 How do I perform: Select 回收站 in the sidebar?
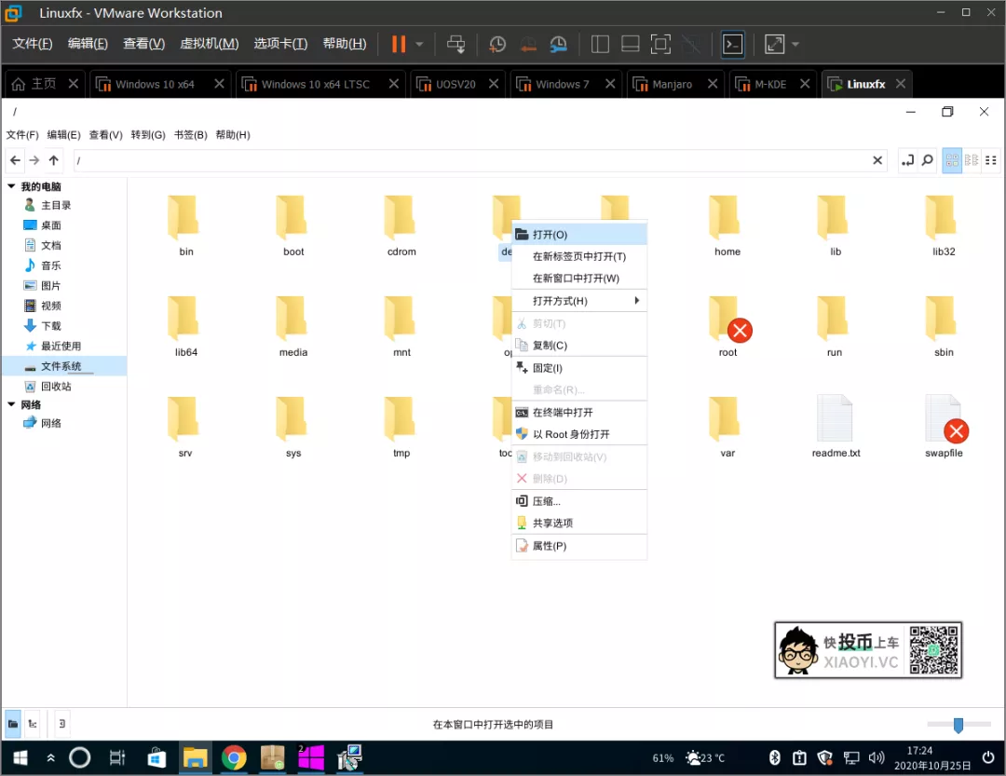(x=47, y=386)
